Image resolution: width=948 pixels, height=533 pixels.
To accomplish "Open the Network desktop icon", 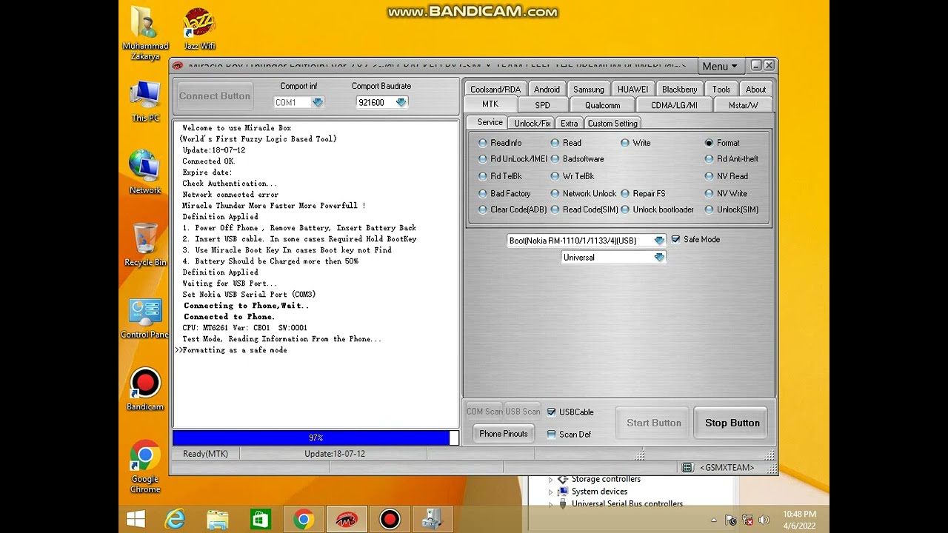I will (145, 172).
